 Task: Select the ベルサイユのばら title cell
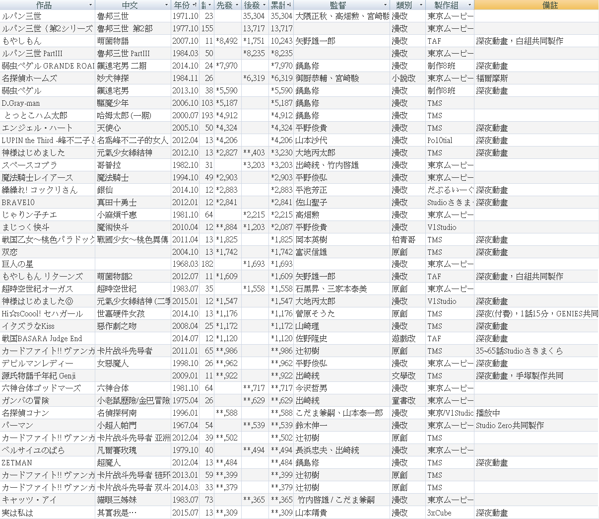[x=48, y=450]
